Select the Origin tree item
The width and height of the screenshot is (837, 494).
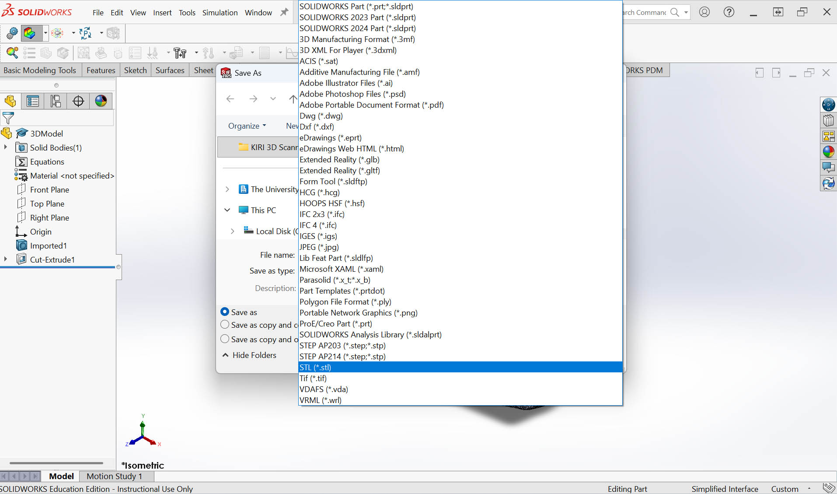click(41, 232)
